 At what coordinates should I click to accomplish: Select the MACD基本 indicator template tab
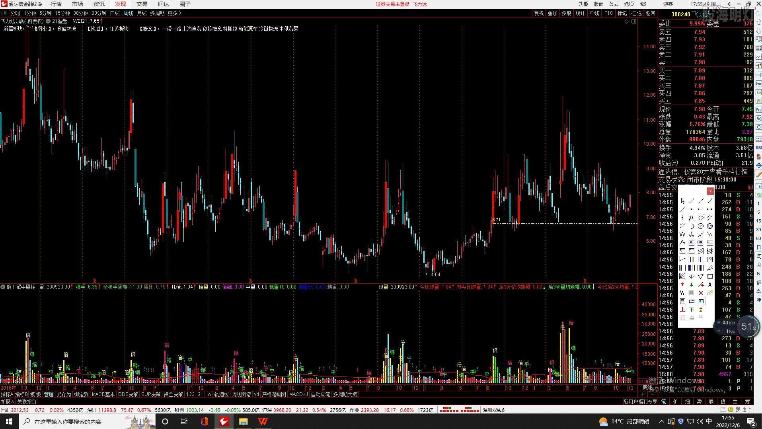pos(103,394)
